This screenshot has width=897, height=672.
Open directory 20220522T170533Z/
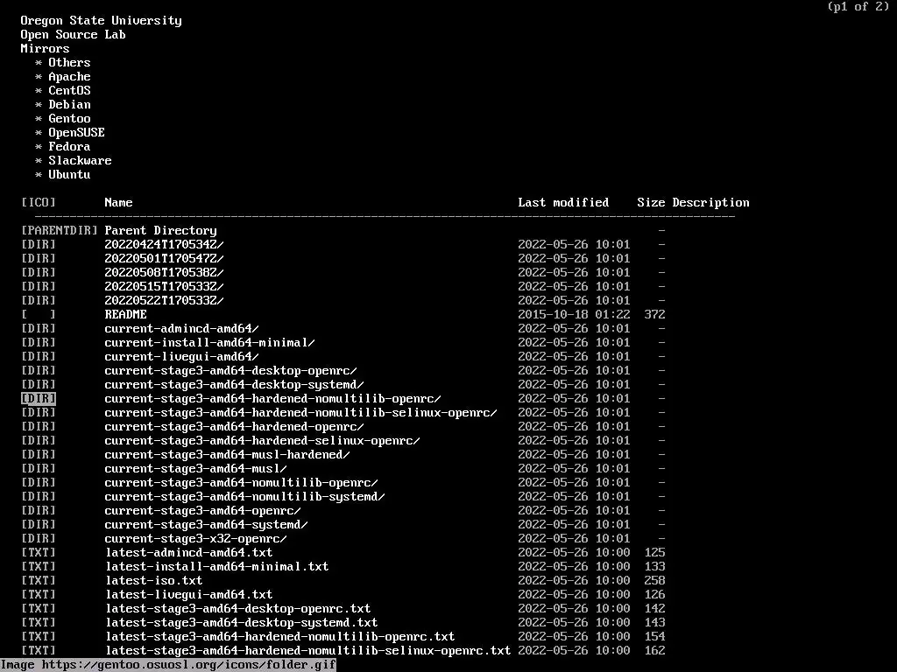point(164,301)
